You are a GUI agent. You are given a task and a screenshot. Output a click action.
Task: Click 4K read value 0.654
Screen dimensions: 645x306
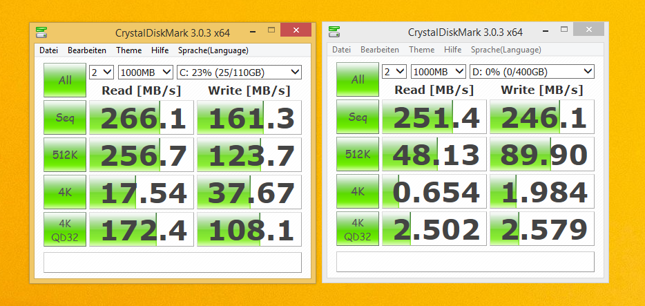434,191
